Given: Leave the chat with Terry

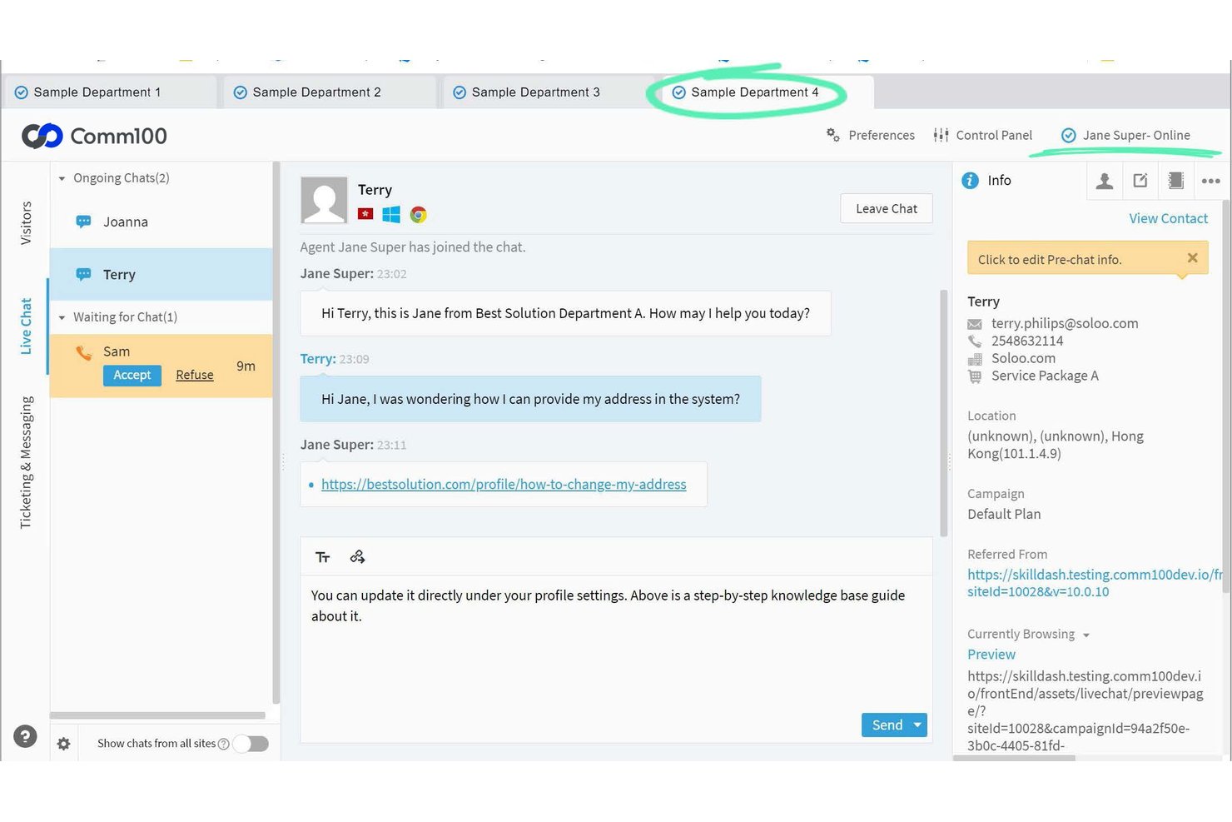Looking at the screenshot, I should tap(887, 208).
